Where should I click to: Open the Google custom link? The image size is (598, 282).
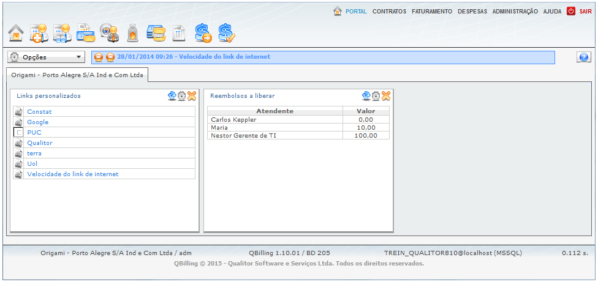[x=38, y=122]
